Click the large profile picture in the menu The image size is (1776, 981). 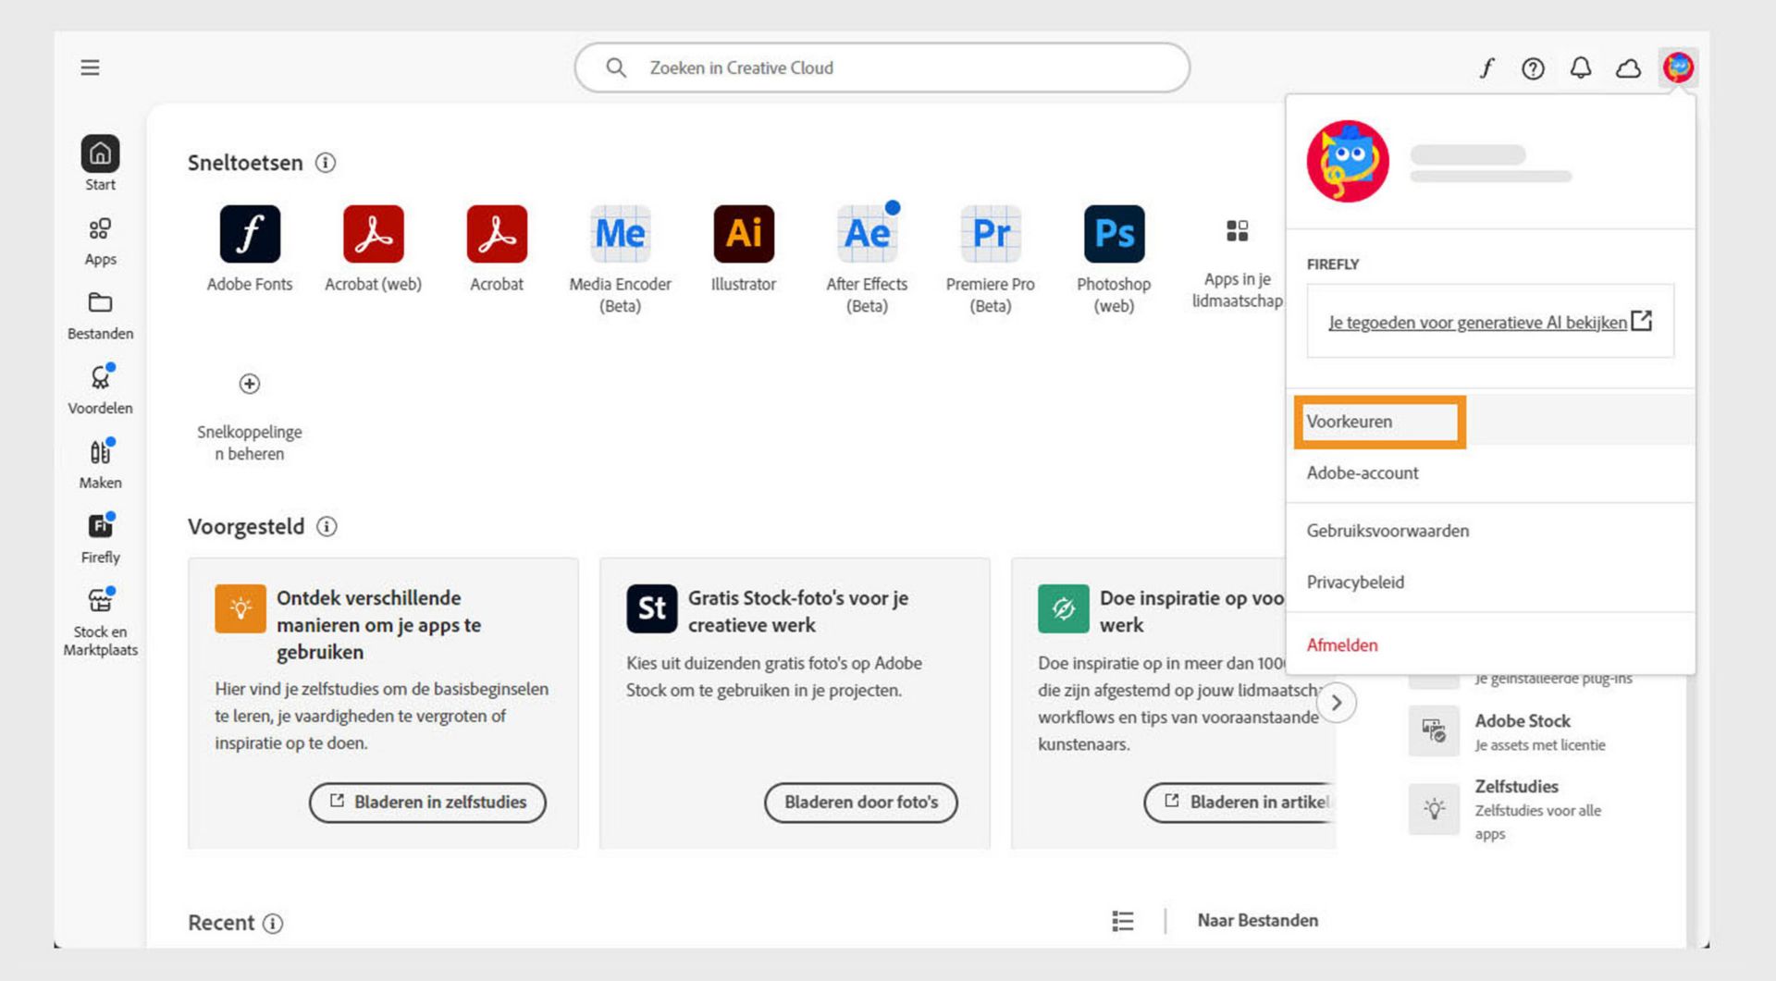[1347, 161]
